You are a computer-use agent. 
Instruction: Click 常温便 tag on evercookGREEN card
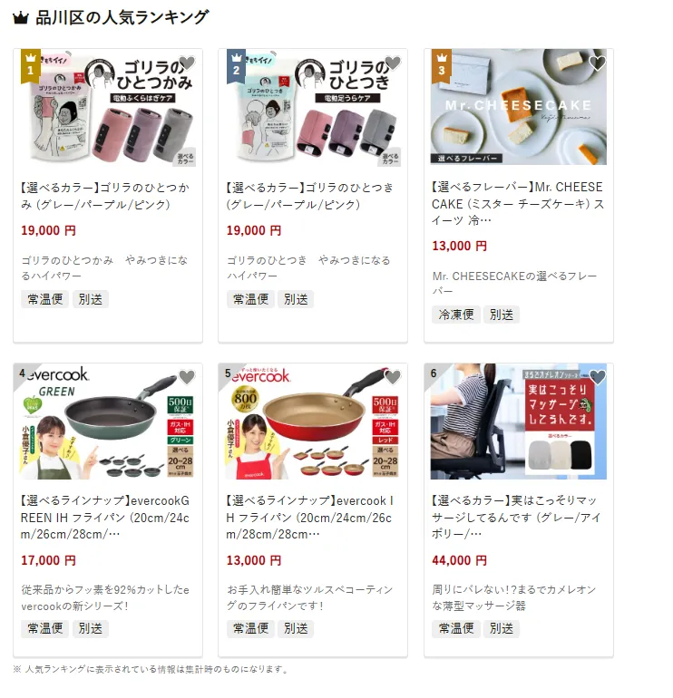point(45,628)
